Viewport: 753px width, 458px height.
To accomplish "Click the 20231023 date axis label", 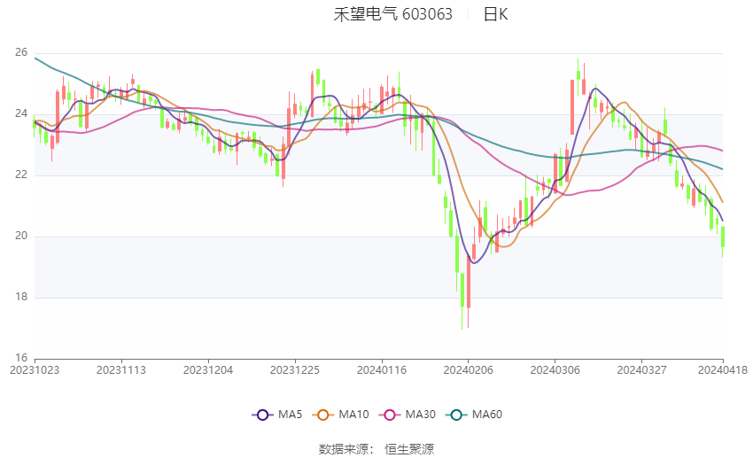I will 35,370.
